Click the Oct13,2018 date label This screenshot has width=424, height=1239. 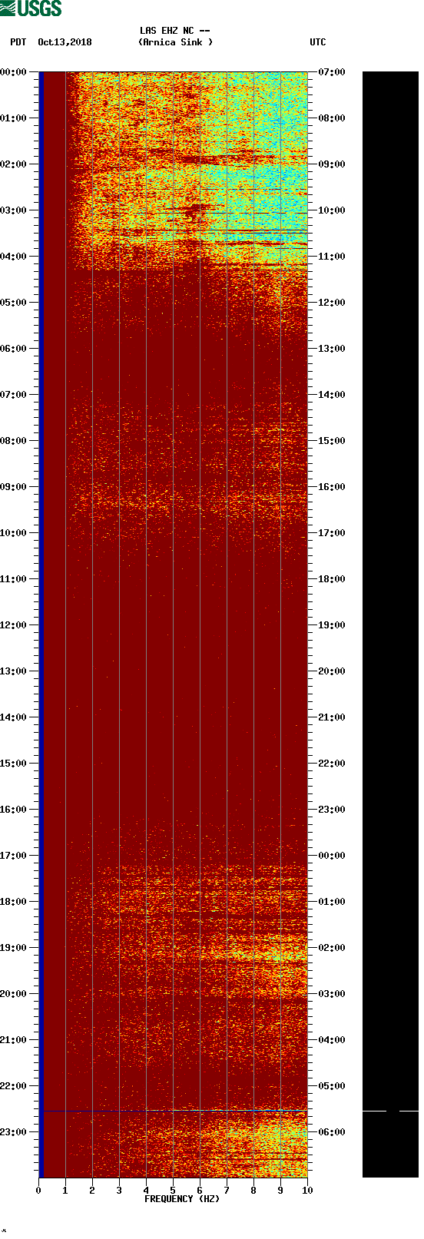pos(65,42)
